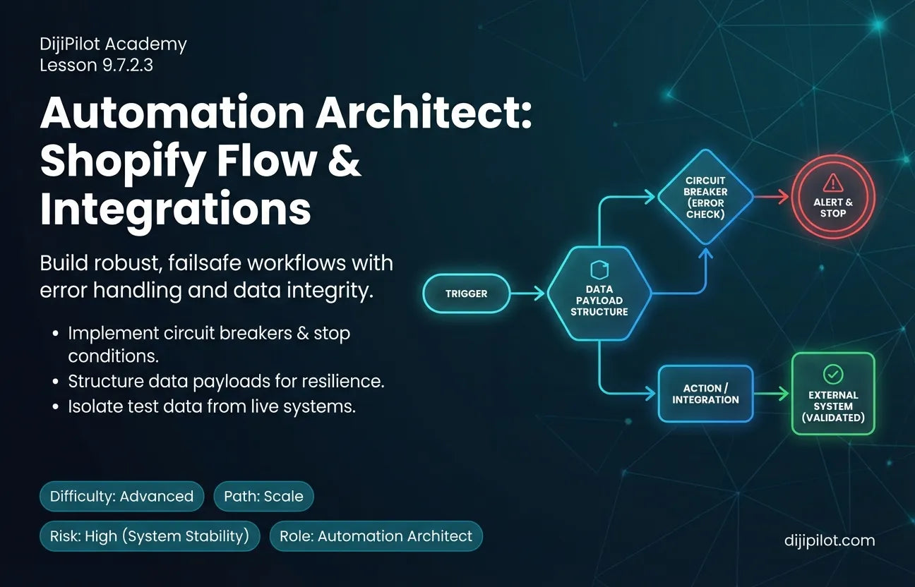915x587 pixels.
Task: Click the Difficulty: Advanced tag
Action: pos(121,496)
